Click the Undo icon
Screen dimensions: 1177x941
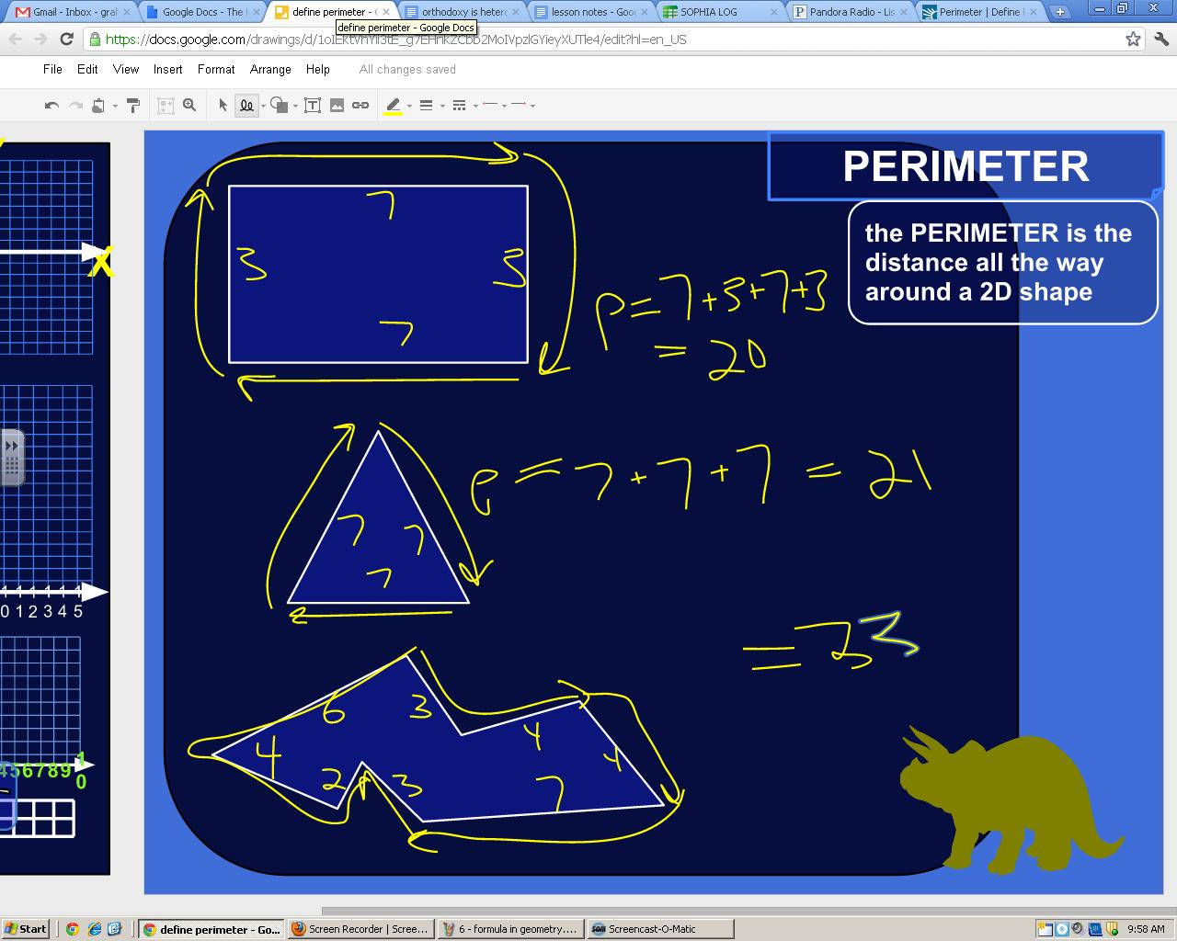(51, 105)
